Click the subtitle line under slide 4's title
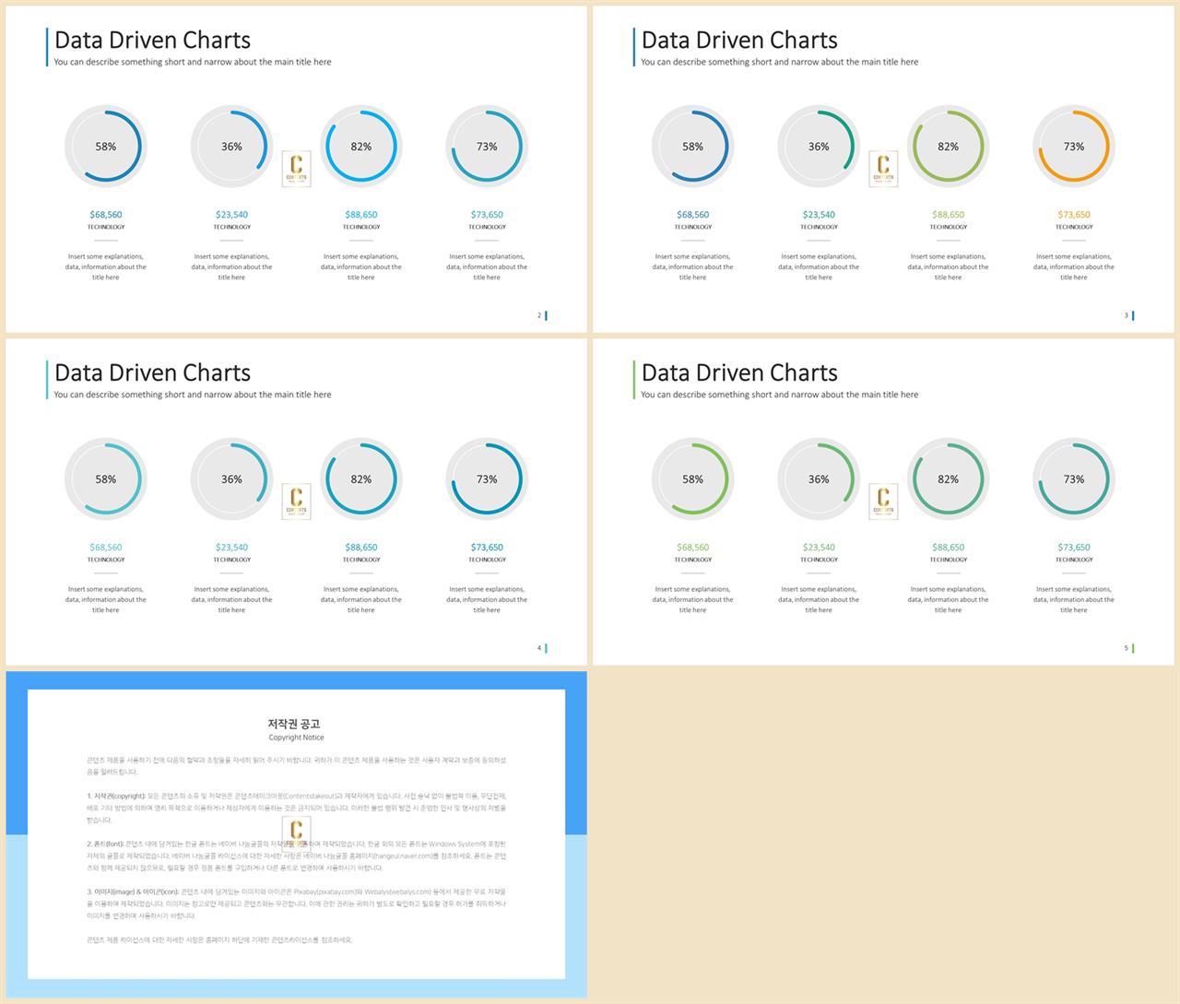 pyautogui.click(x=193, y=395)
